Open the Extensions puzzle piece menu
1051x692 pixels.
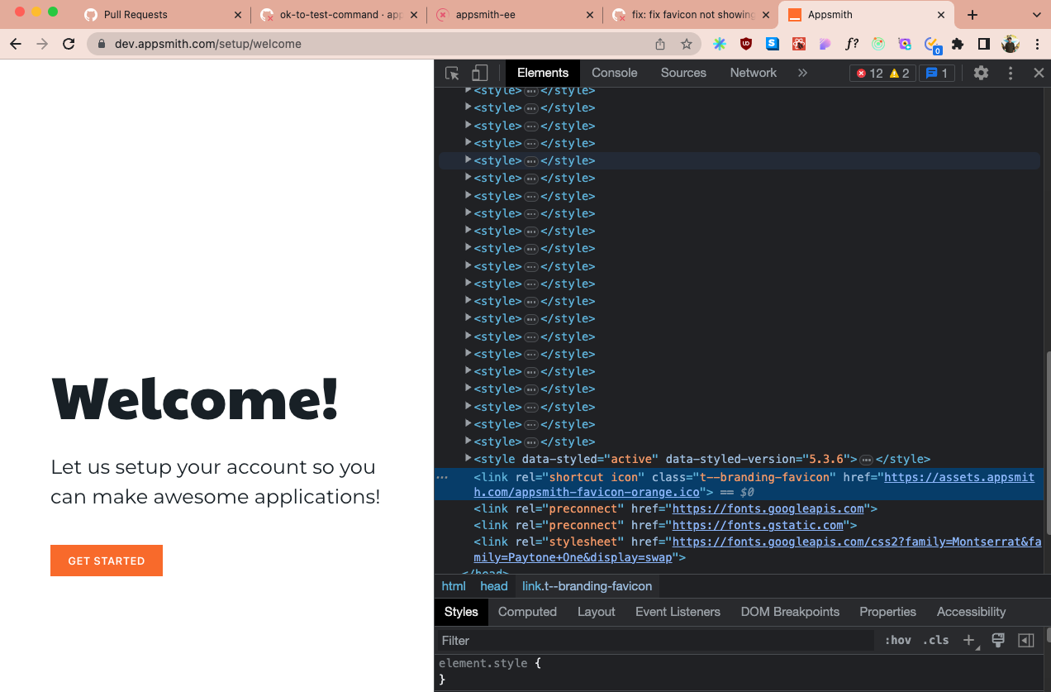(958, 44)
